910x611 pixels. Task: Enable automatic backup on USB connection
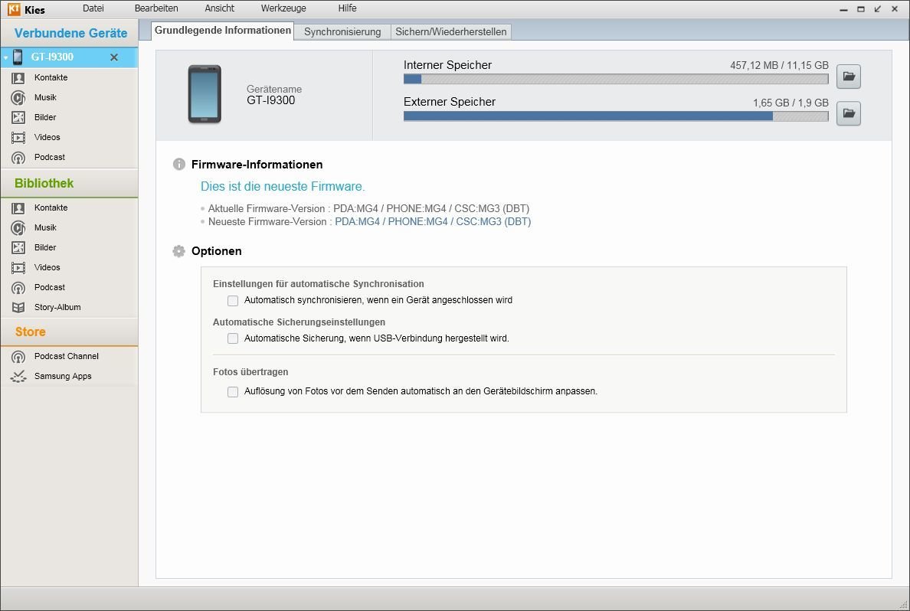(x=233, y=338)
